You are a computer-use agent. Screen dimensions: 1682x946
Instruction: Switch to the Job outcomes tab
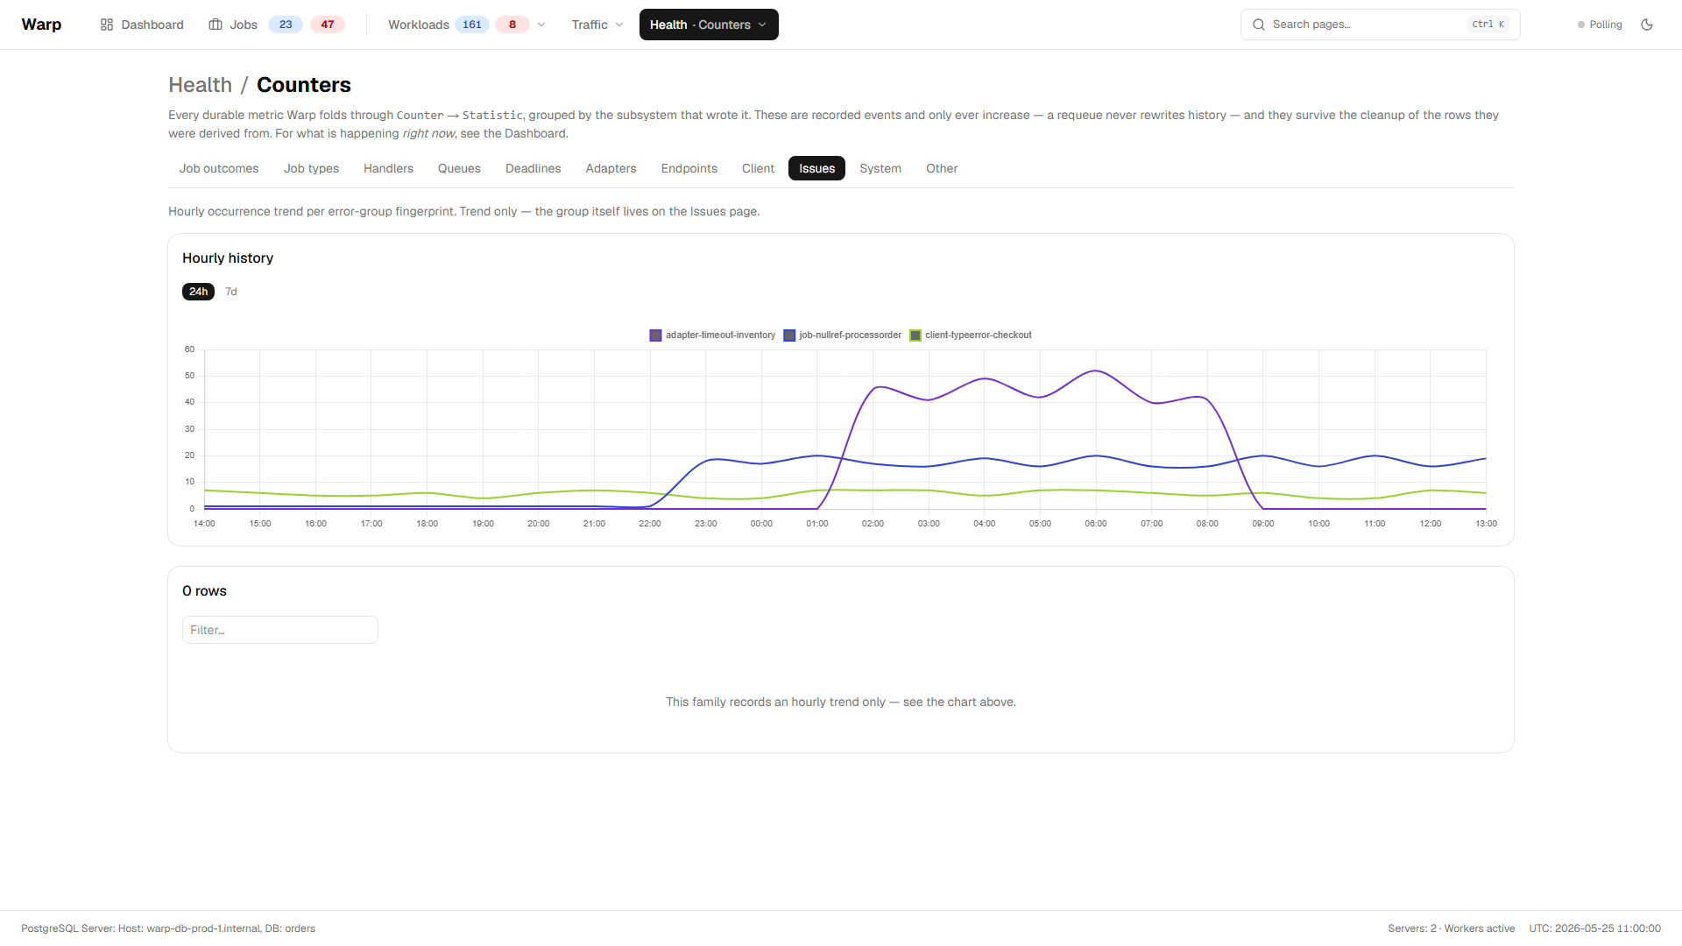coord(219,168)
